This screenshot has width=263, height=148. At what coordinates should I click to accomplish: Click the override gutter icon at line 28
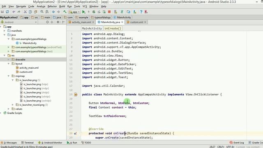(x=76, y=133)
